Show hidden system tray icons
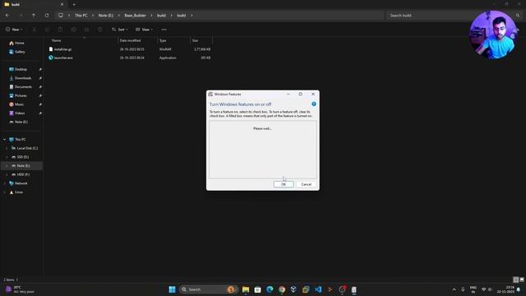This screenshot has width=526, height=296. coord(454,289)
